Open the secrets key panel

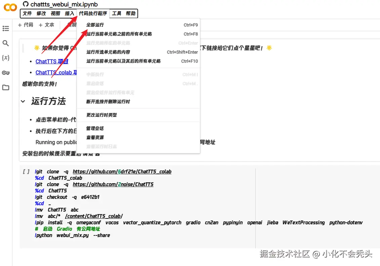6,73
